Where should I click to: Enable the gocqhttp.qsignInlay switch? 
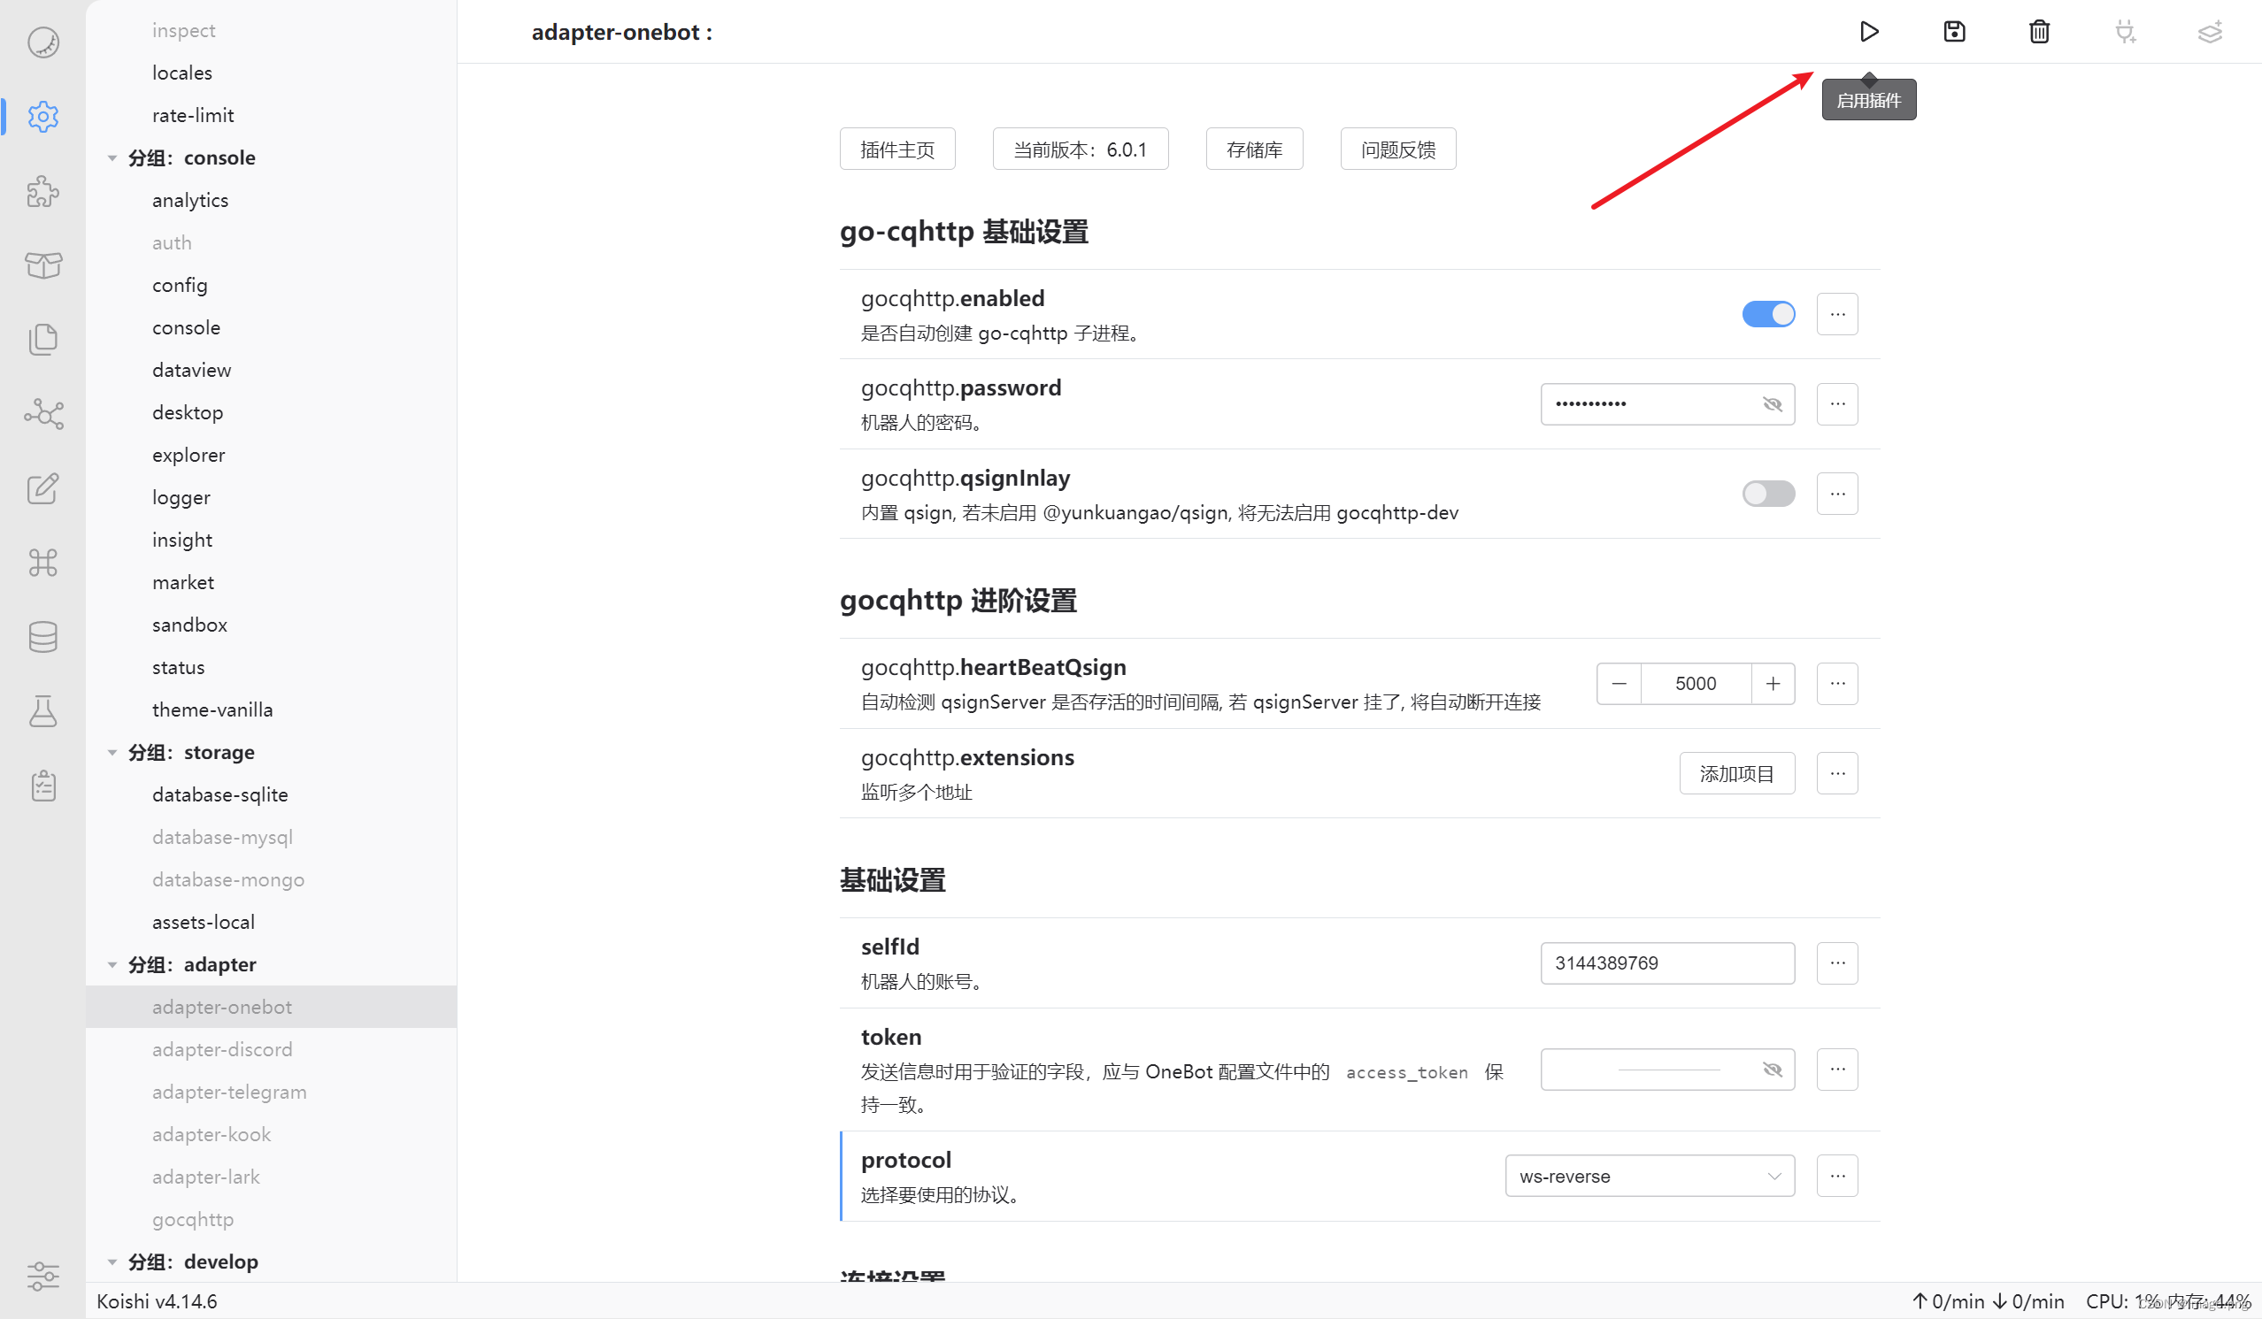[1767, 494]
